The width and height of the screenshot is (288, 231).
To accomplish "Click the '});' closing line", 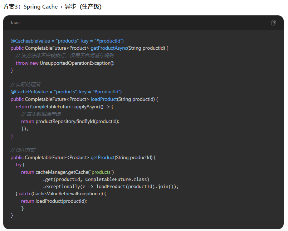I will [x=25, y=129].
